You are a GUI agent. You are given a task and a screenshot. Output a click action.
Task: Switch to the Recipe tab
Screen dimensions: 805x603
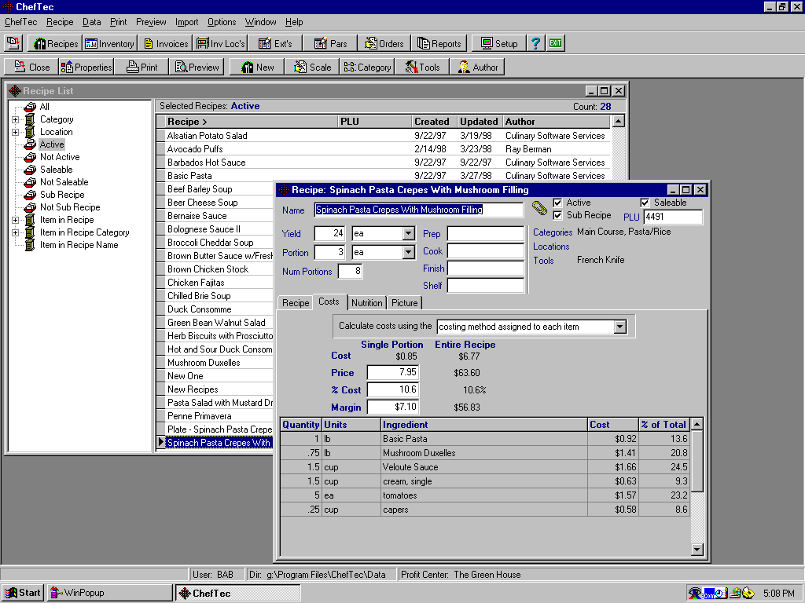[x=296, y=303]
